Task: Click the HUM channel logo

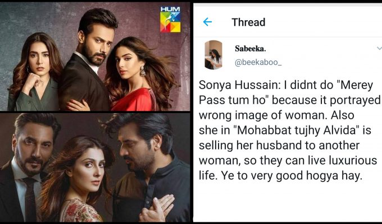Action: (170, 20)
